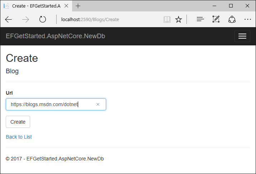The height and width of the screenshot is (174, 256).
Task: Open the More actions ellipsis menu
Action: click(247, 20)
